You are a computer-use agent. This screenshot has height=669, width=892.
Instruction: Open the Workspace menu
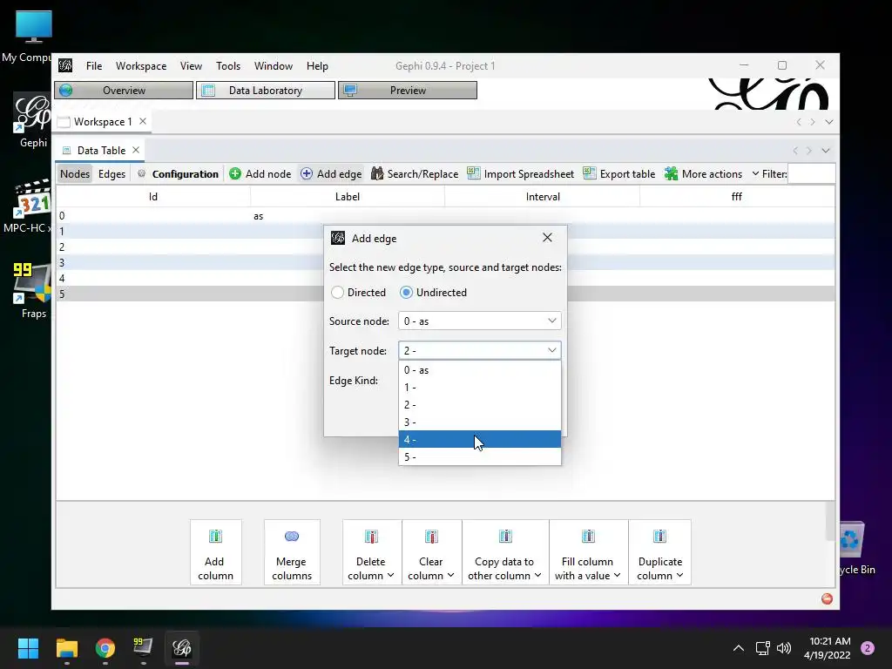[141, 66]
